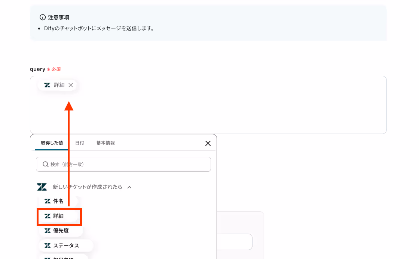This screenshot has height=259, width=419.
Task: Select the ステータス value
Action: point(66,246)
